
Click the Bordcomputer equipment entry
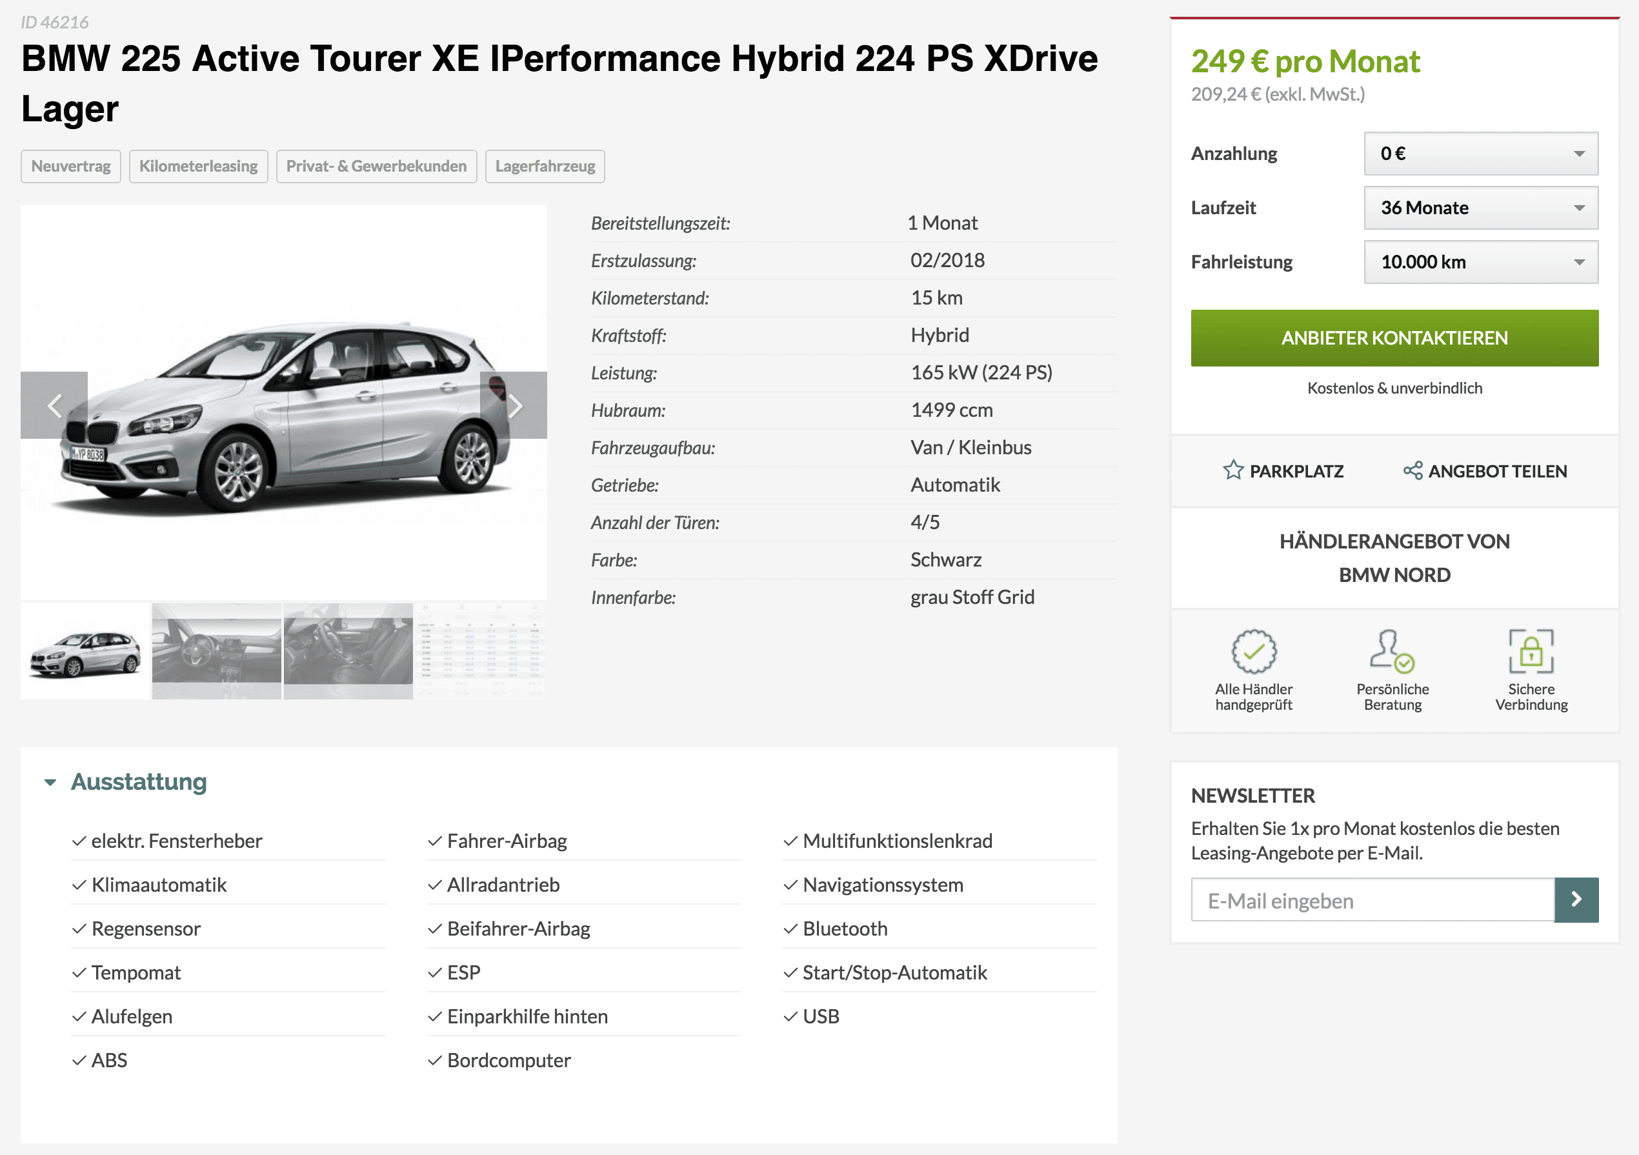pyautogui.click(x=508, y=1061)
